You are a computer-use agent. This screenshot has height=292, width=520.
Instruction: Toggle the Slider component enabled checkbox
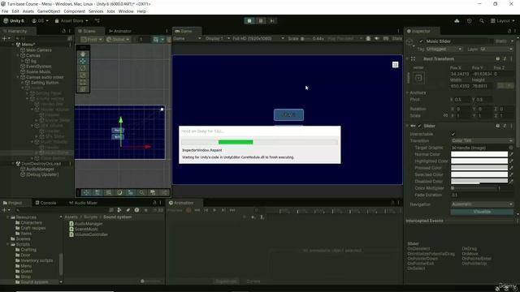(x=419, y=126)
